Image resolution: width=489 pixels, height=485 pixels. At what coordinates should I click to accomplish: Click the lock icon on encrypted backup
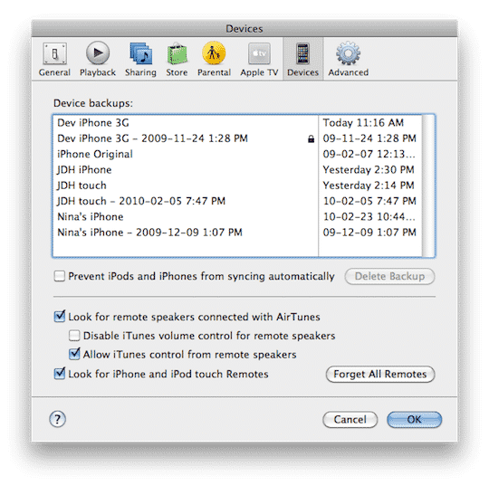click(x=311, y=138)
